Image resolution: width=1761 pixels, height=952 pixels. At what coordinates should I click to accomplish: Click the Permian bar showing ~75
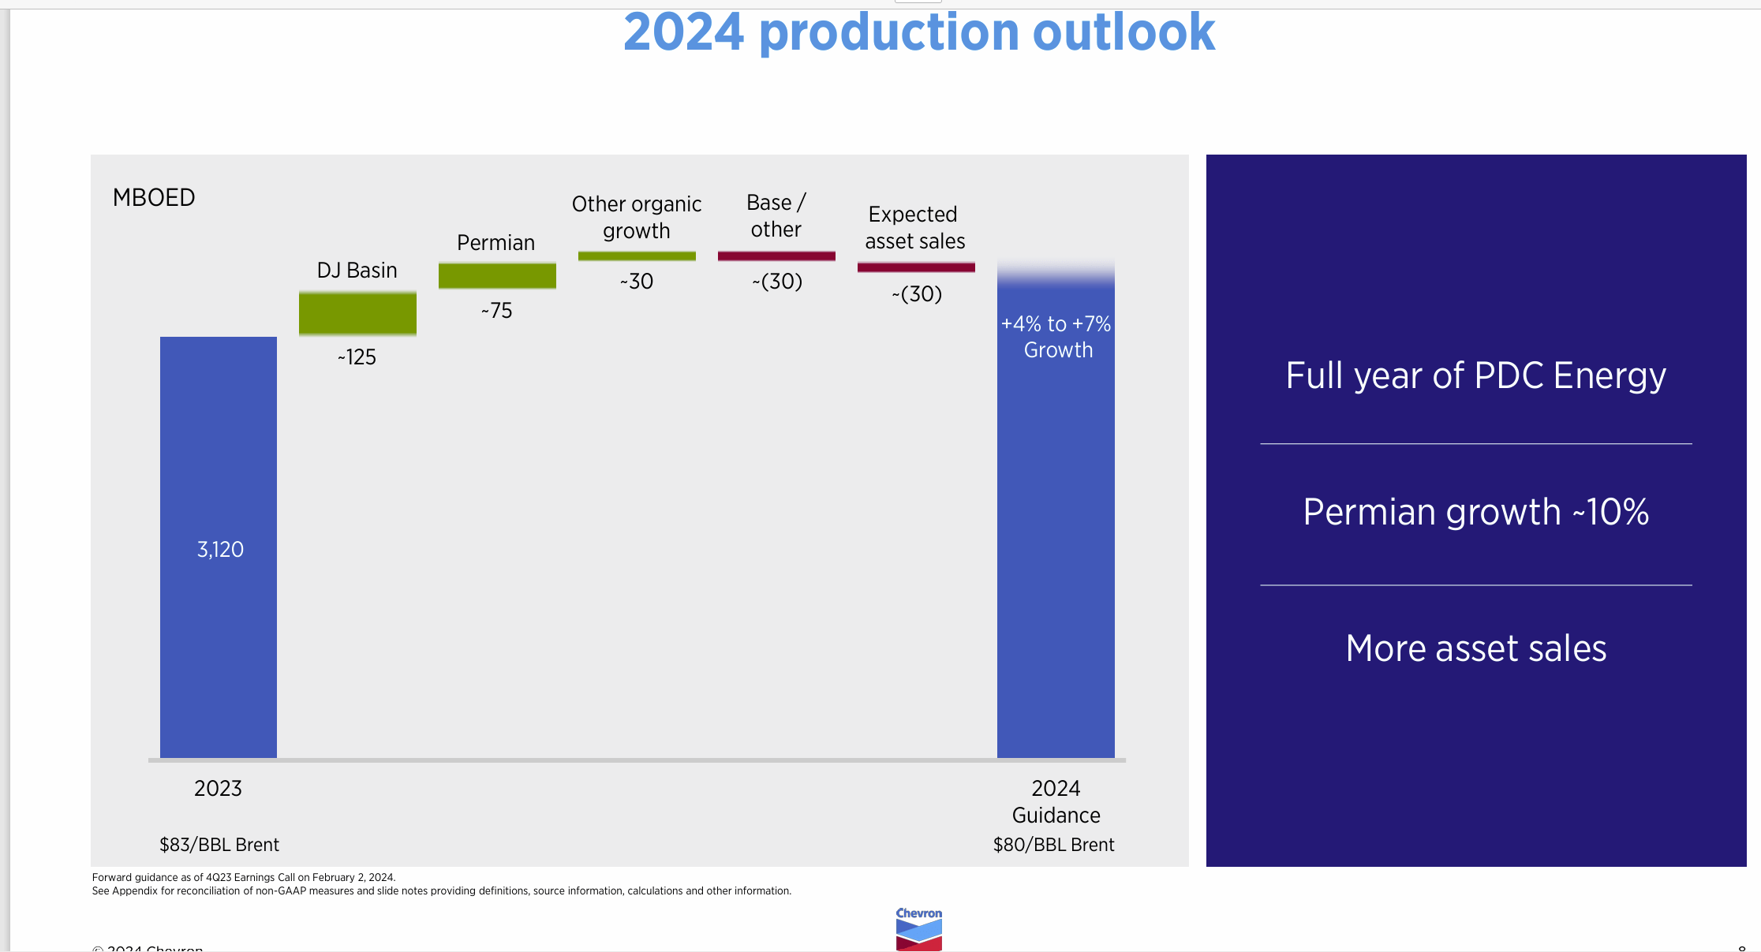point(497,276)
